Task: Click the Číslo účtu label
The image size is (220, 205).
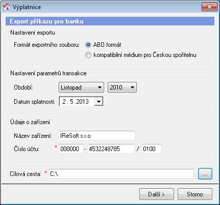Action: coord(27,149)
